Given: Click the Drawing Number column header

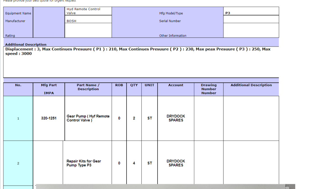Looking at the screenshot, I should point(209,89).
